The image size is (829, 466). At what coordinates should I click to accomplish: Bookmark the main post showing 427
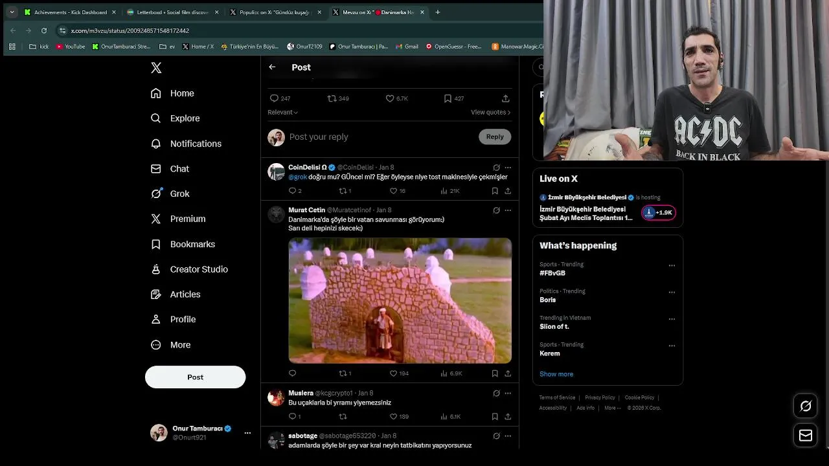[448, 98]
